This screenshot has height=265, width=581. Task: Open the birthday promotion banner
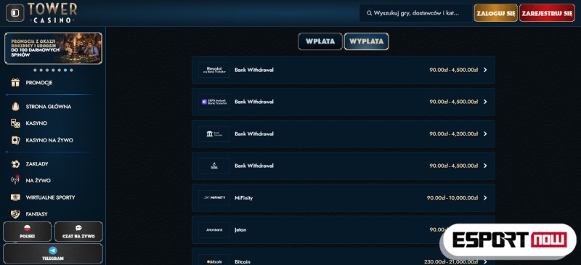point(53,48)
